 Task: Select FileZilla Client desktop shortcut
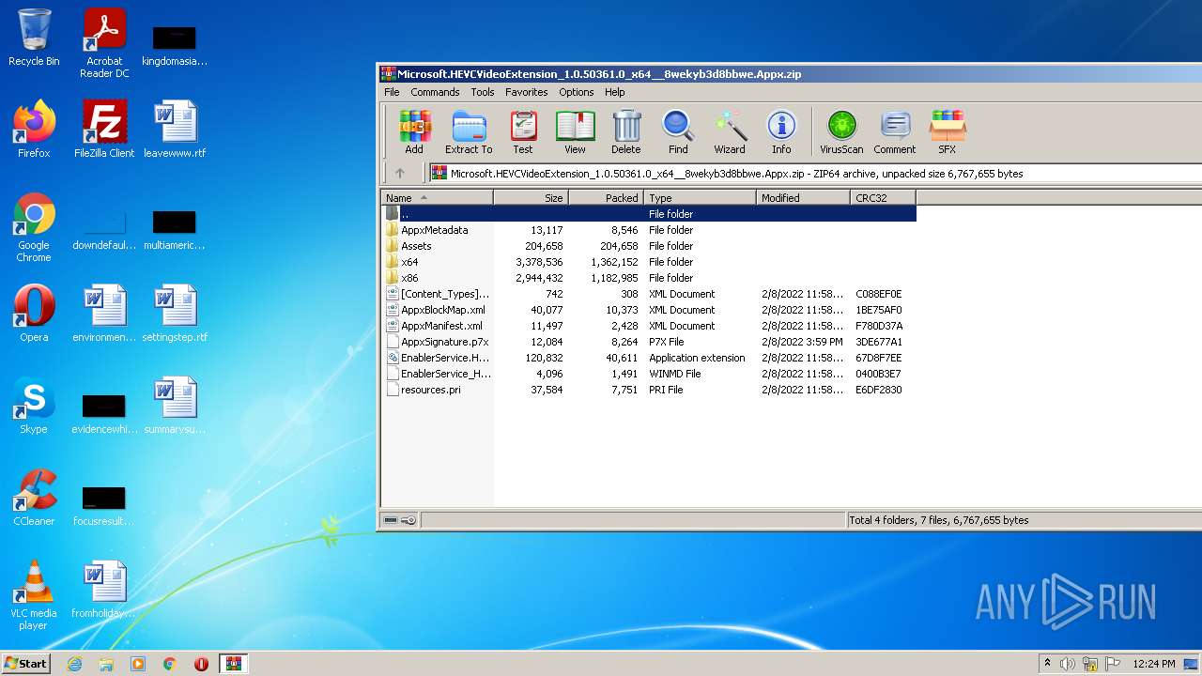104,129
